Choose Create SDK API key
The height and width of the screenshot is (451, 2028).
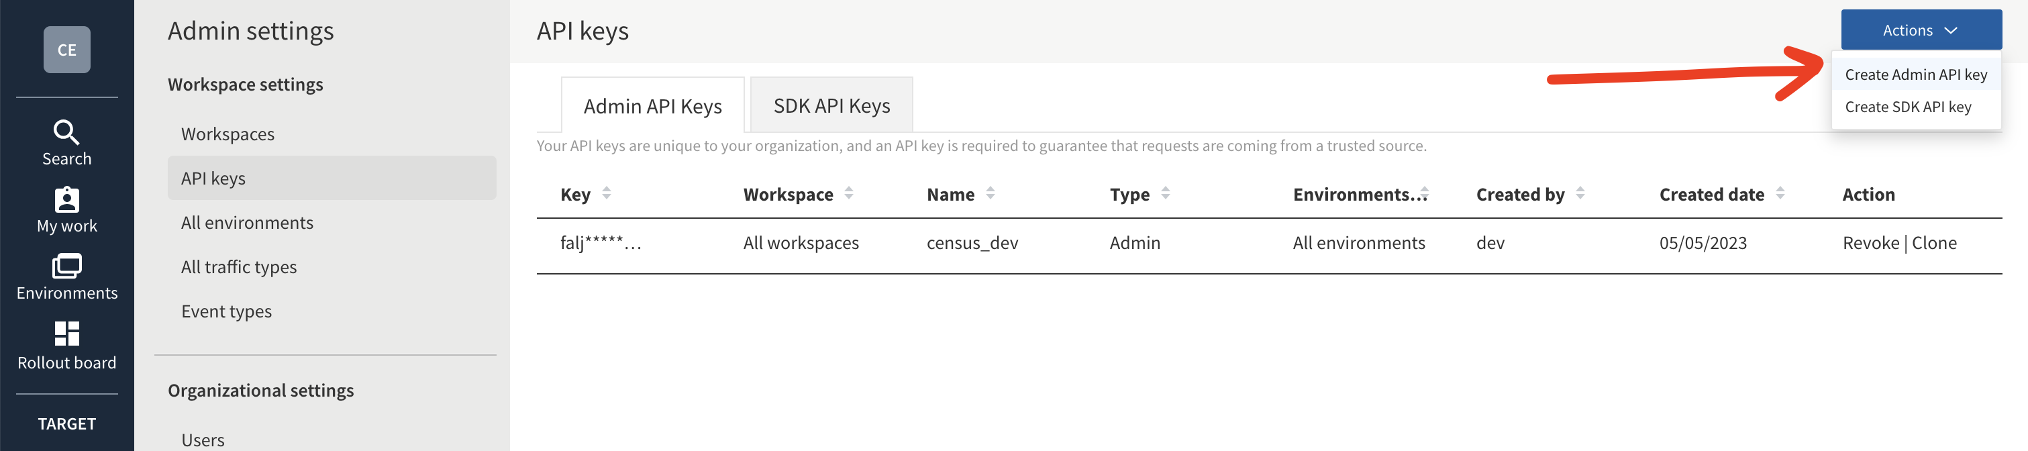pos(1907,107)
